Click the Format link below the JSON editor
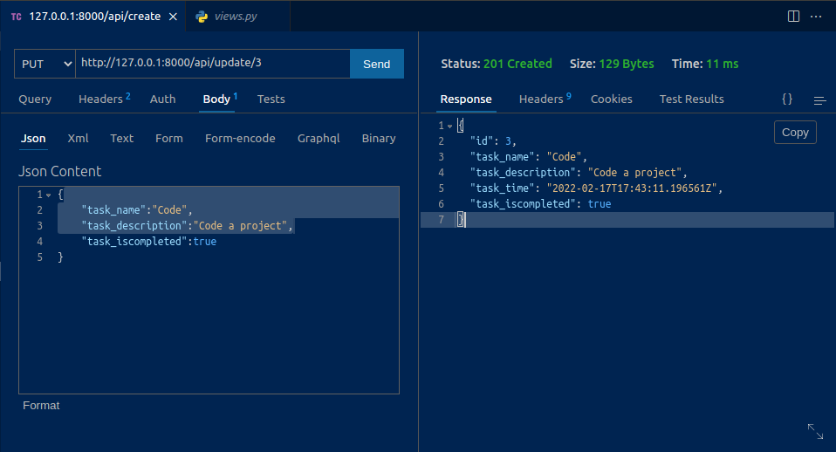The width and height of the screenshot is (836, 452). (x=41, y=406)
